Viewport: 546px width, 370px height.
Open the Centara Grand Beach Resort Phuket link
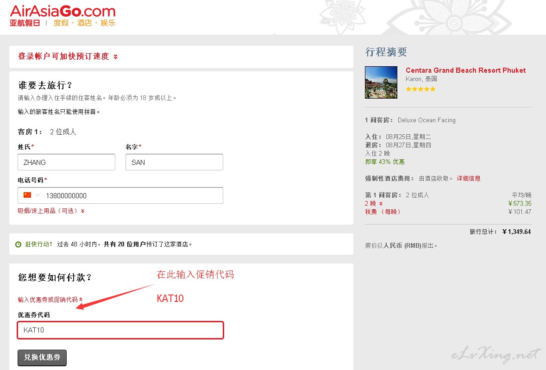tap(465, 70)
